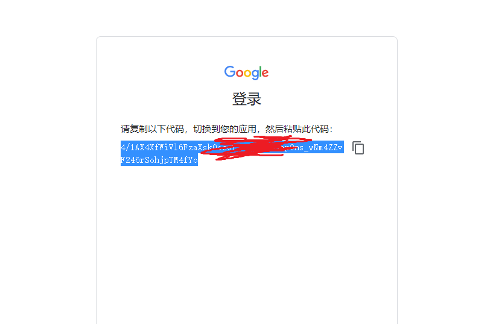The image size is (493, 324).
Task: Click the 录 character in the heading
Action: click(x=254, y=99)
